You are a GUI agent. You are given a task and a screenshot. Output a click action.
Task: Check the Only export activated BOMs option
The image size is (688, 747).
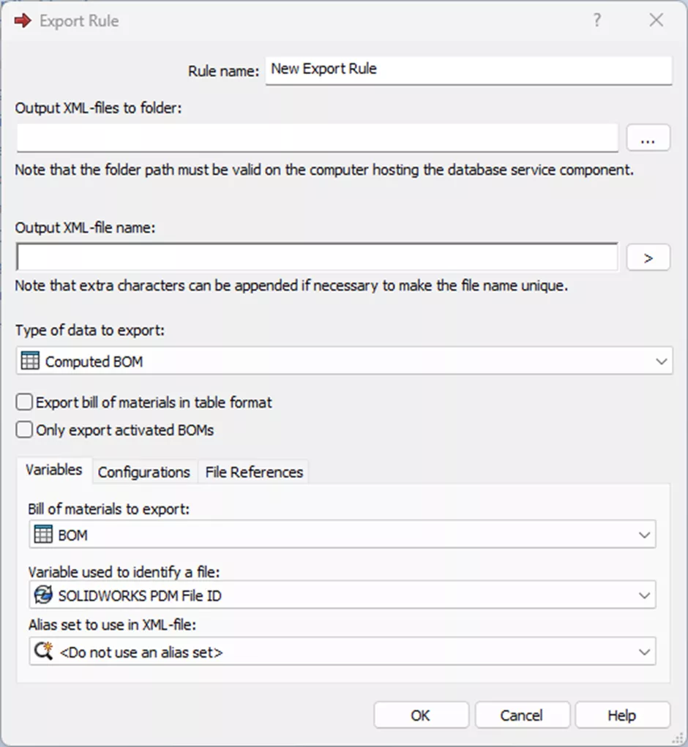click(x=23, y=429)
